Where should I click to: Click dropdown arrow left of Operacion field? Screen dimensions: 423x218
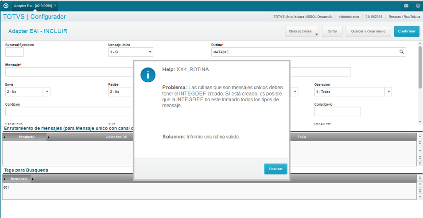coord(295,92)
